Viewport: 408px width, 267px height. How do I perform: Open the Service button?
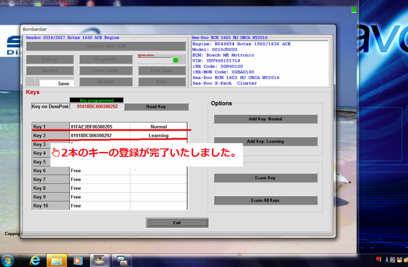[x=50, y=70]
